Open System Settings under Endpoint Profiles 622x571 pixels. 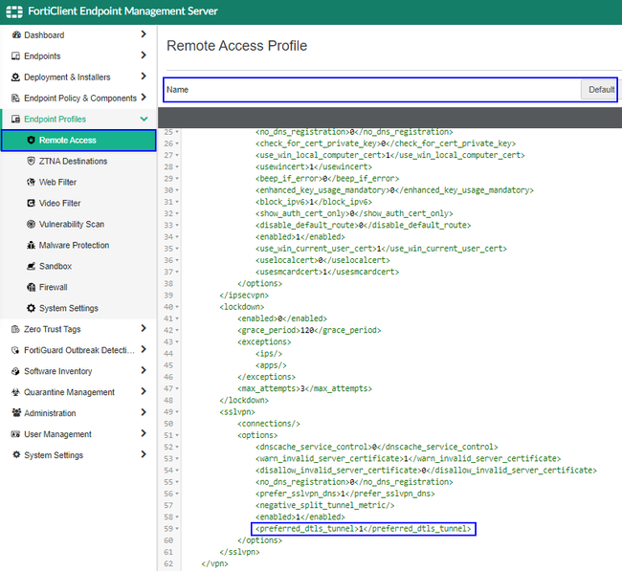coord(68,309)
